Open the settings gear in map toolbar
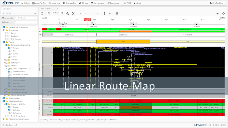The width and height of the screenshot is (228, 128). 224,13
